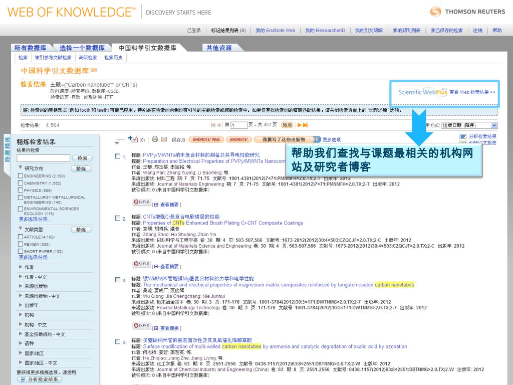This screenshot has height=385, width=513.
Task: Click the 转至 go-to-page button
Action: coord(287,125)
